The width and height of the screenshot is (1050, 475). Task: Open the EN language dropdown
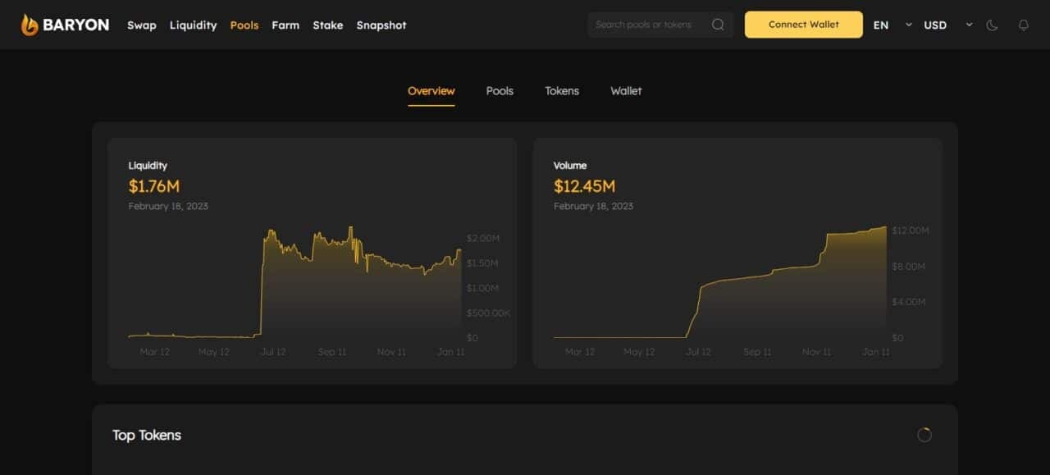click(x=892, y=25)
